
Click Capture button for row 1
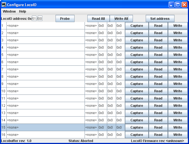pyautogui.click(x=137, y=26)
